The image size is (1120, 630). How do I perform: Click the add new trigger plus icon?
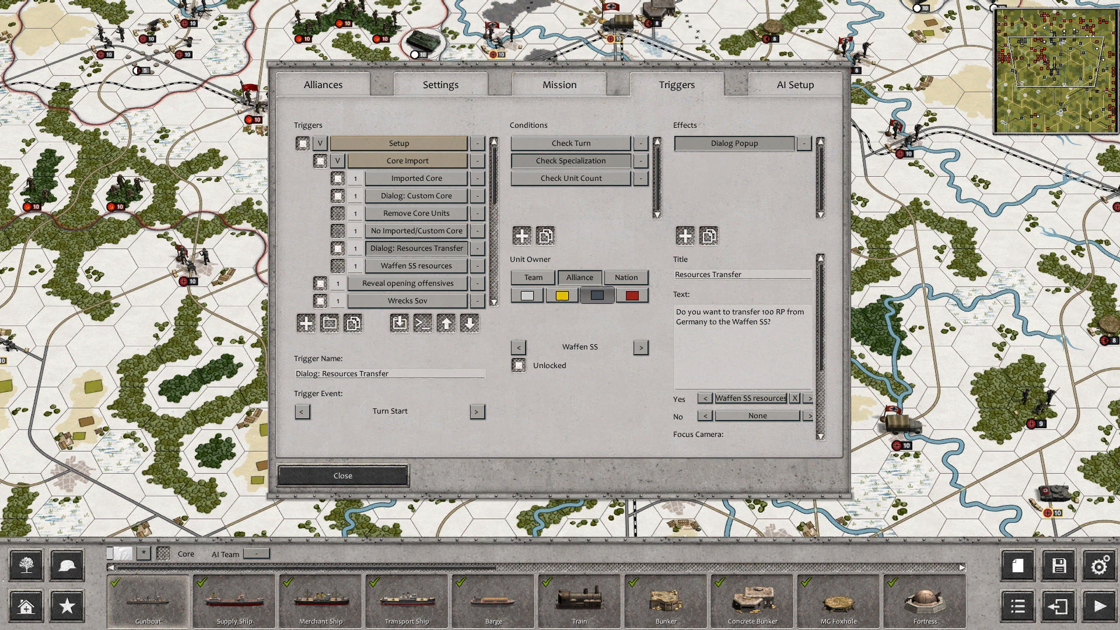pyautogui.click(x=306, y=323)
